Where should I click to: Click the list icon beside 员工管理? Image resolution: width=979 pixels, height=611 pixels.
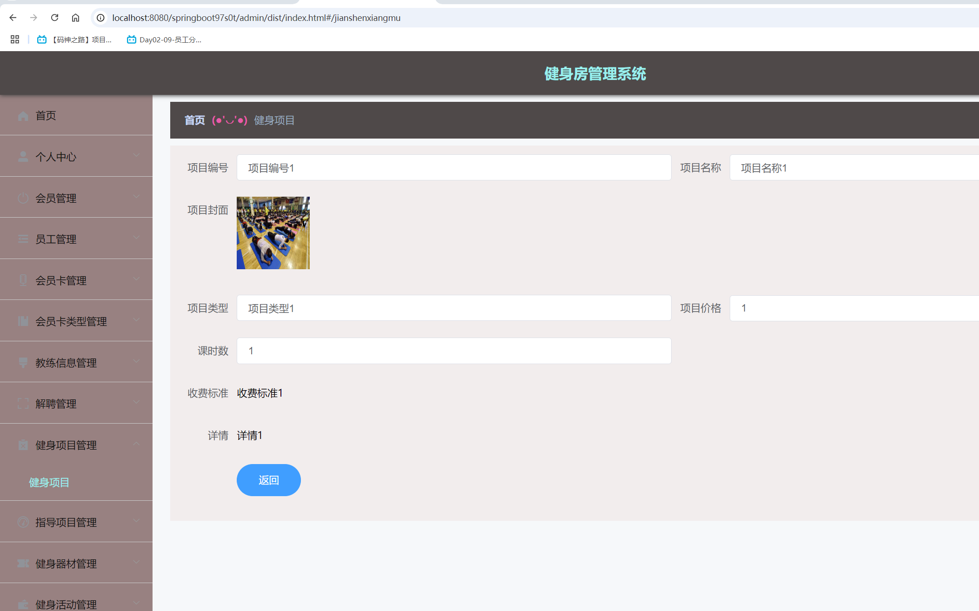[23, 239]
